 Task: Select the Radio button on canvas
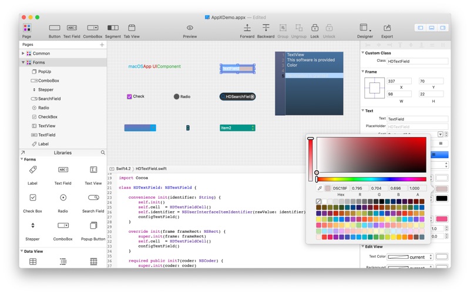176,96
